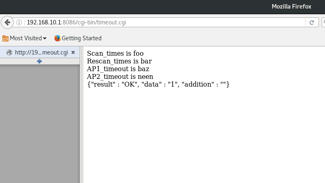Open the Most Visited bookmarks label

coord(26,38)
